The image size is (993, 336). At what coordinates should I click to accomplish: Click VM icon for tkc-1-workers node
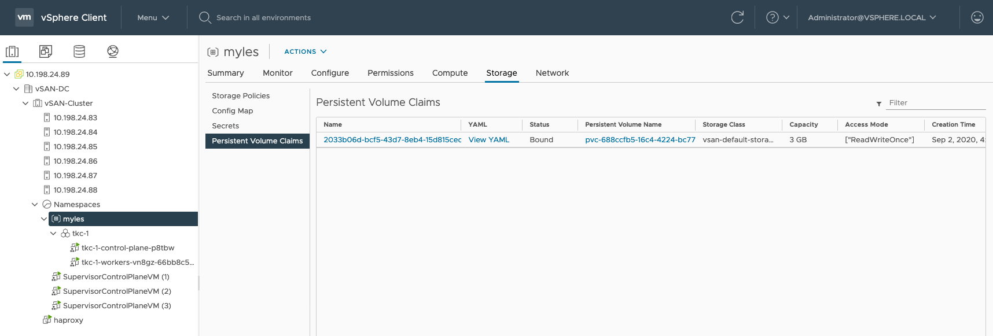point(75,262)
